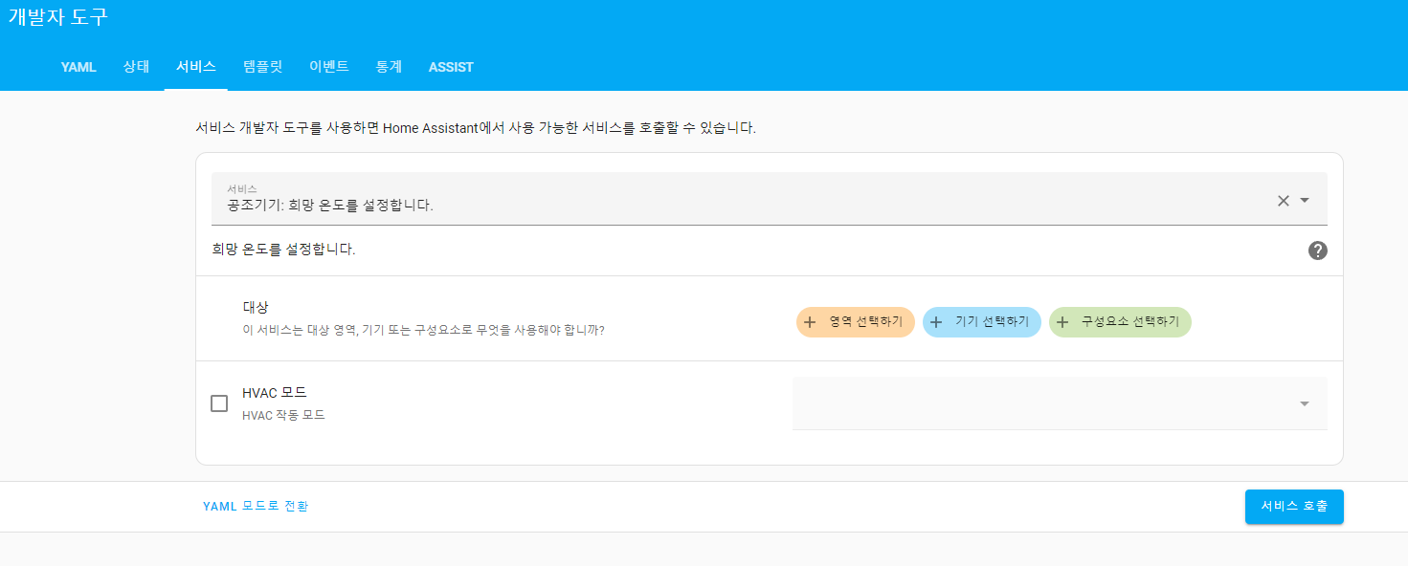Open the 통계 tab
This screenshot has width=1408, height=566.
click(x=389, y=67)
